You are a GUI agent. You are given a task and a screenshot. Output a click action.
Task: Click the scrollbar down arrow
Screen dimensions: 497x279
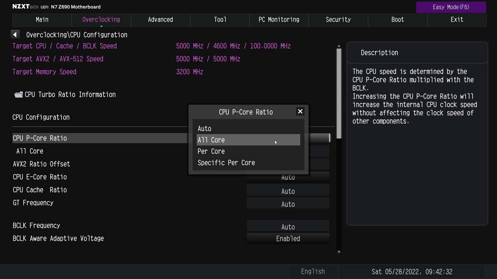click(x=339, y=251)
